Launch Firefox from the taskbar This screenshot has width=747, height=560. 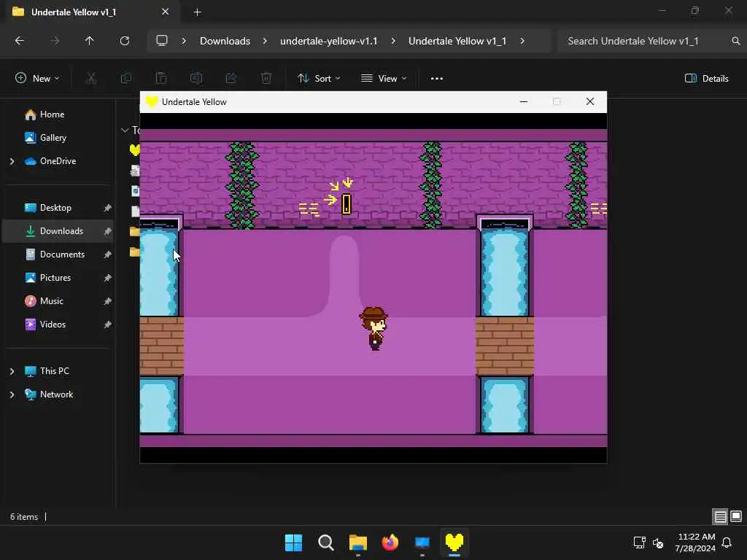click(390, 542)
